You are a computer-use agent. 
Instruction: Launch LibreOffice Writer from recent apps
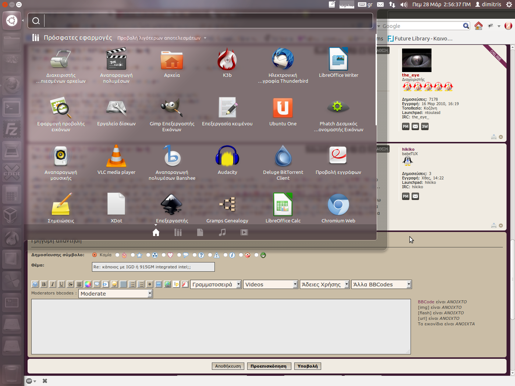point(338,59)
